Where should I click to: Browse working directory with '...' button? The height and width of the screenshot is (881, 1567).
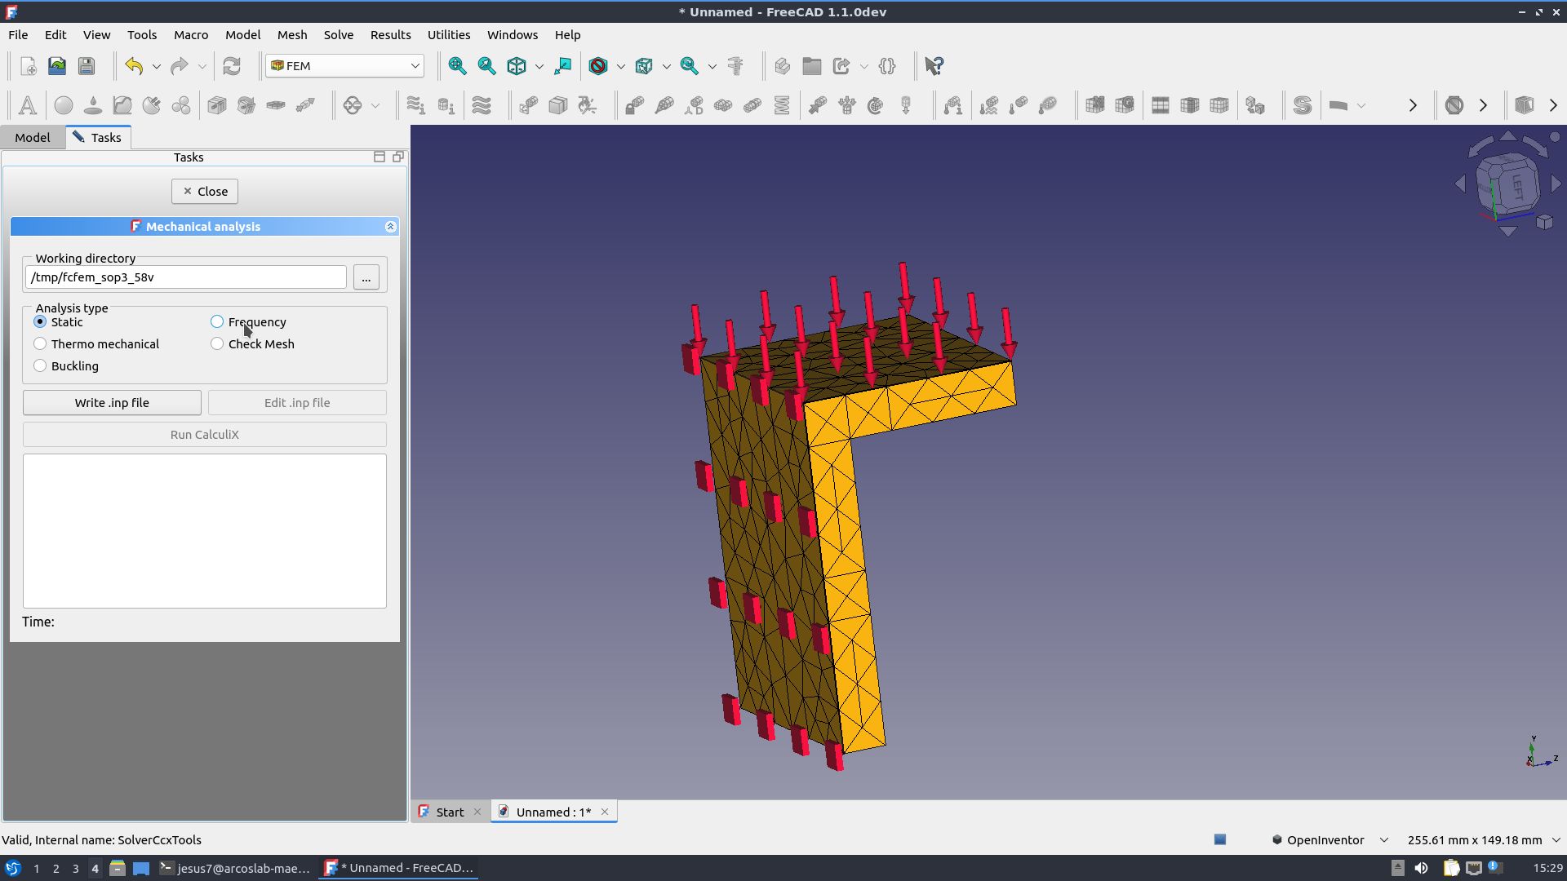click(x=366, y=278)
